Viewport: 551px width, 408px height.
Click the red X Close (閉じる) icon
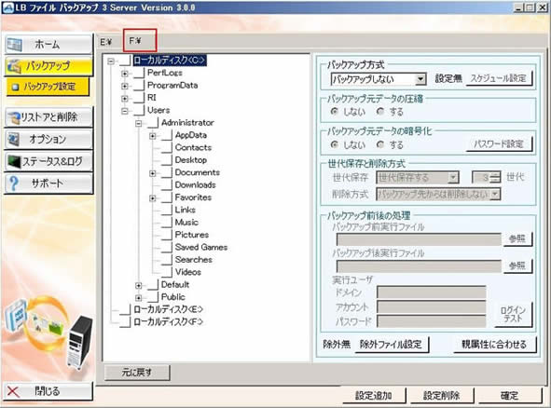click(13, 391)
